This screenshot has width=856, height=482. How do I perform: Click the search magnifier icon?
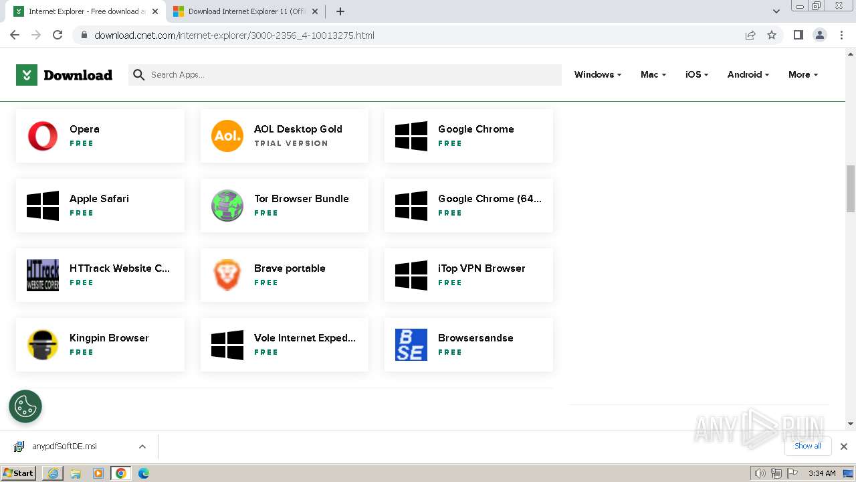139,75
